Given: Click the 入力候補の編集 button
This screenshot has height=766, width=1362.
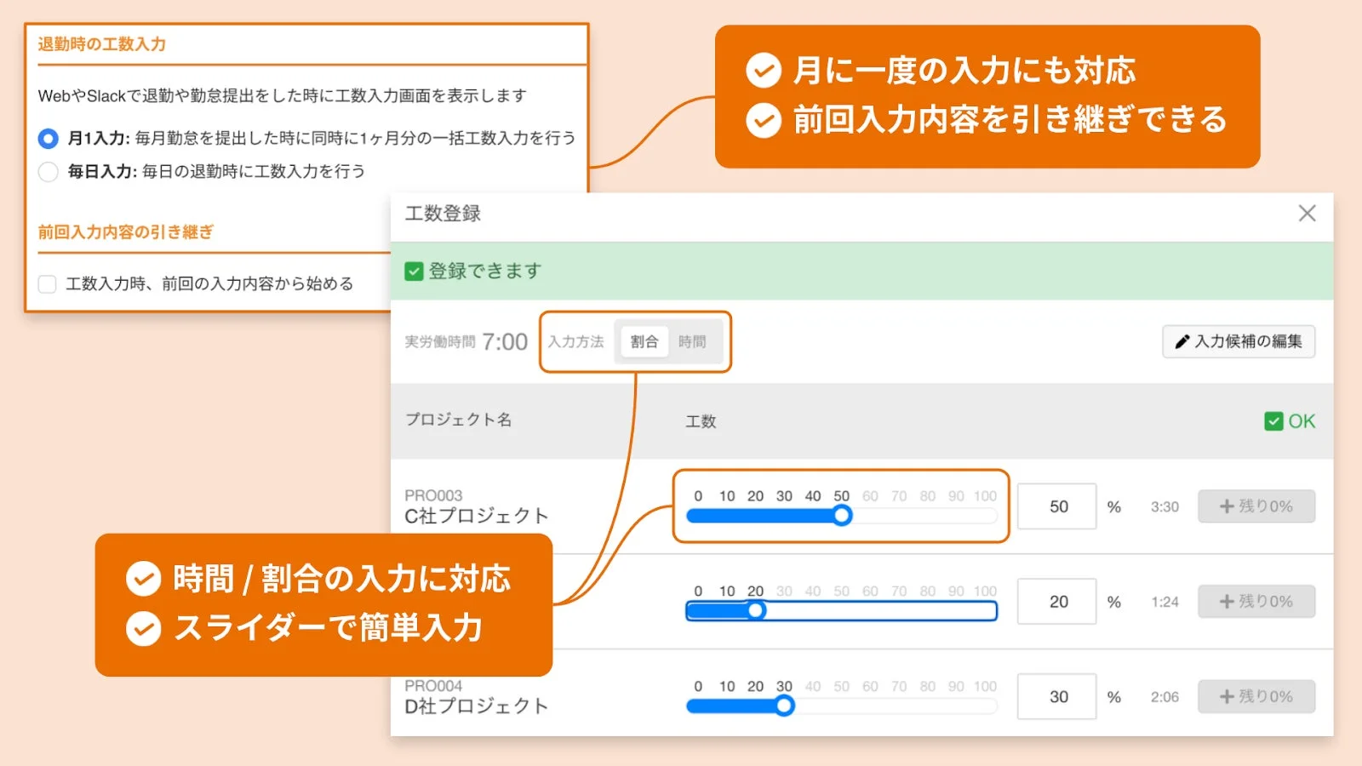Looking at the screenshot, I should pos(1239,341).
